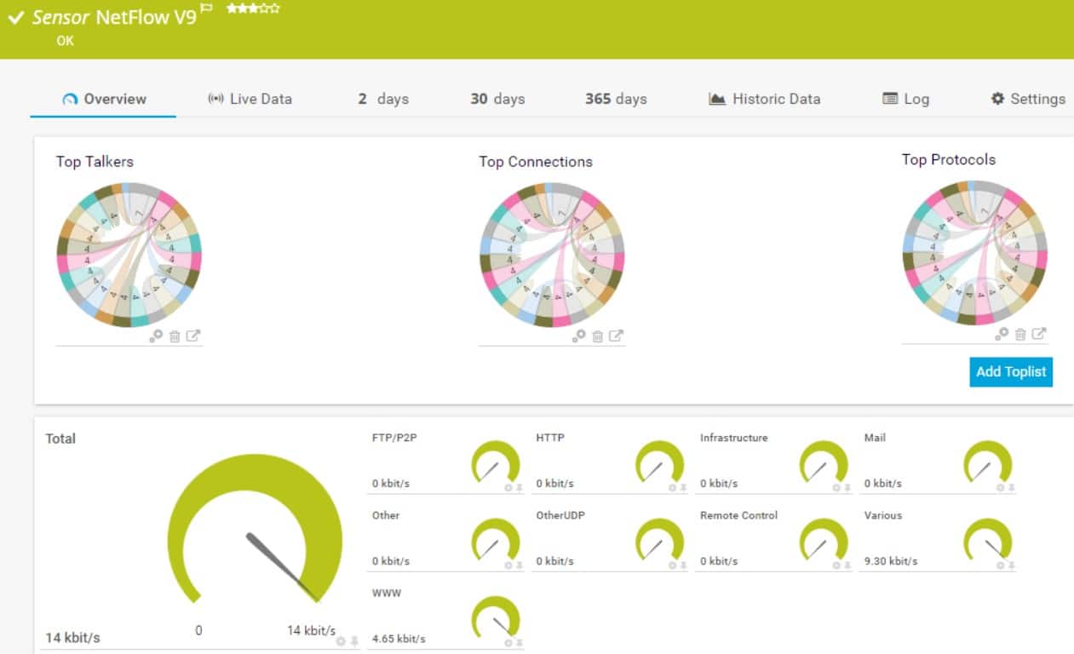
Task: Click the priority flag next to NetFlow V9
Action: tap(206, 9)
